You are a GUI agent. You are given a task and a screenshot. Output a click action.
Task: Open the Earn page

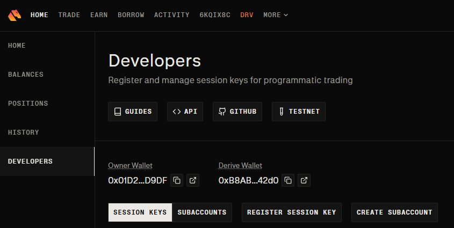(99, 15)
